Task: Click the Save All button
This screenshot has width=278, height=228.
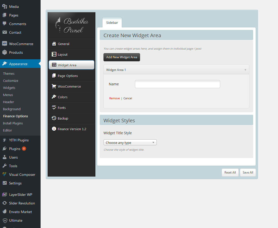Action: 248,173
